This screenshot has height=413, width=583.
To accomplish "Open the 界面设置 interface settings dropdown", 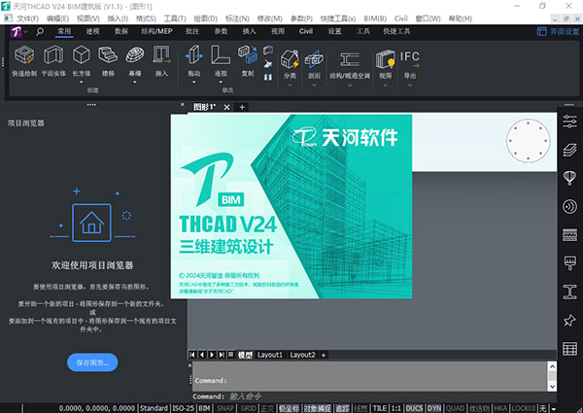I will pos(557,31).
